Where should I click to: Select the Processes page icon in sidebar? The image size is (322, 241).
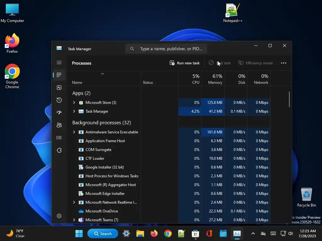(x=59, y=75)
